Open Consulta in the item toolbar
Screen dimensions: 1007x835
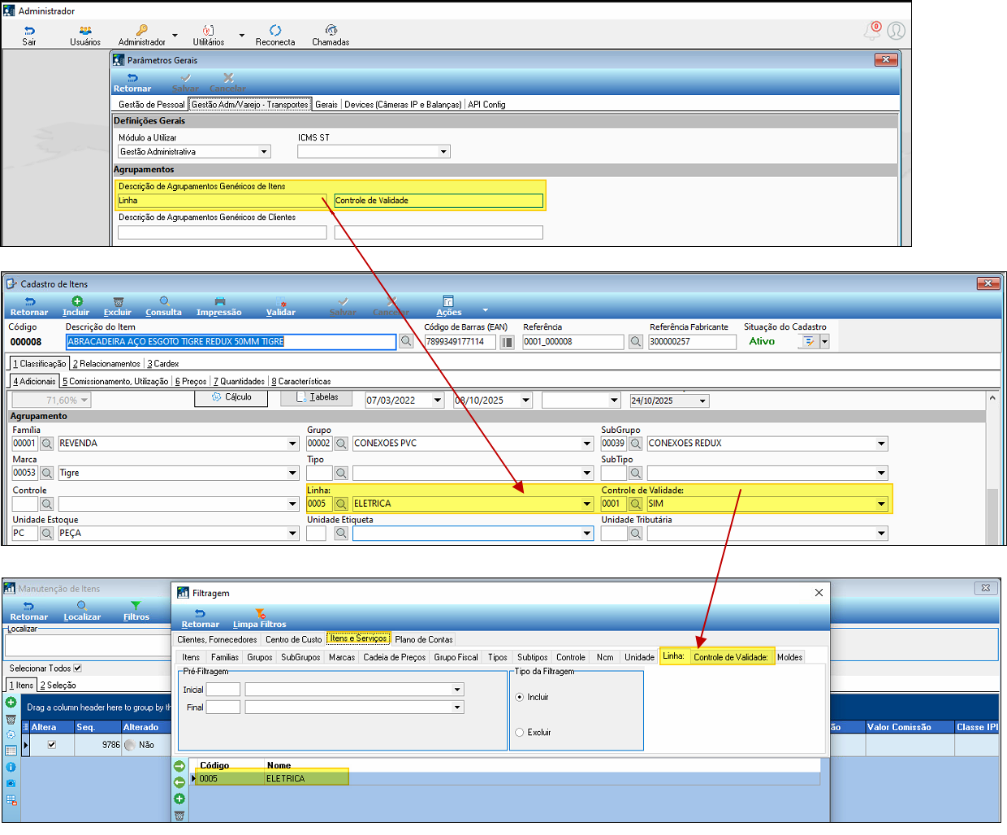tap(164, 301)
